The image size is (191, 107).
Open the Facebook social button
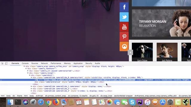tap(124, 7)
